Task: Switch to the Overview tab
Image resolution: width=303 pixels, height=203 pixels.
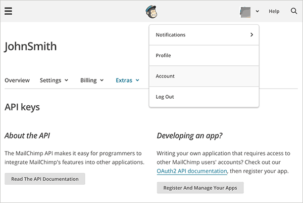Action: pyautogui.click(x=17, y=80)
